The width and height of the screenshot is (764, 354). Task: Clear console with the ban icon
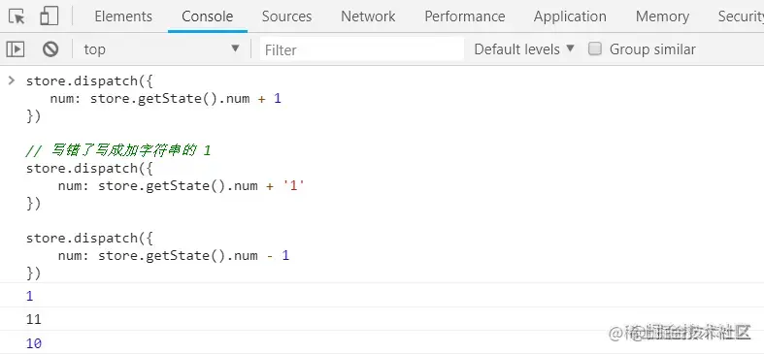50,49
